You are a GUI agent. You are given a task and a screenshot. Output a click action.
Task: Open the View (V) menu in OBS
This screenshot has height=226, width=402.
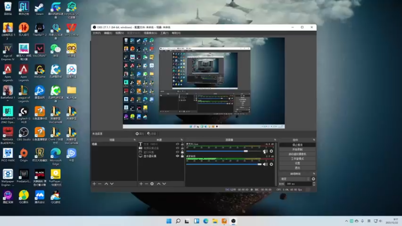[x=120, y=33]
